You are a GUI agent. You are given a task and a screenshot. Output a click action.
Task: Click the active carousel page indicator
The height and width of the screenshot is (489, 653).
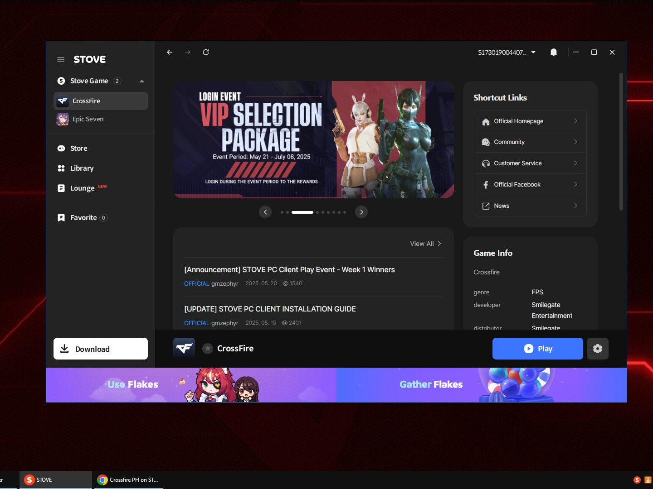pyautogui.click(x=302, y=212)
